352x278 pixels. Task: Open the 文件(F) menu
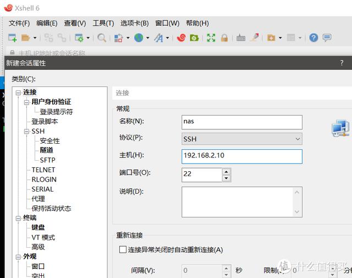point(19,23)
